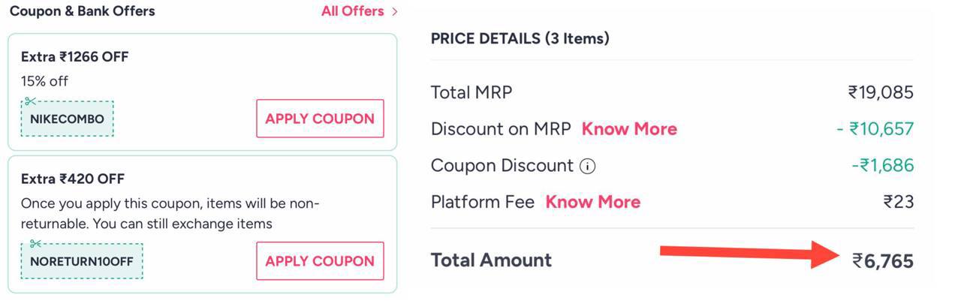Image resolution: width=961 pixels, height=304 pixels.
Task: Select the NIKECOMBO coupon code box
Action: tap(68, 119)
